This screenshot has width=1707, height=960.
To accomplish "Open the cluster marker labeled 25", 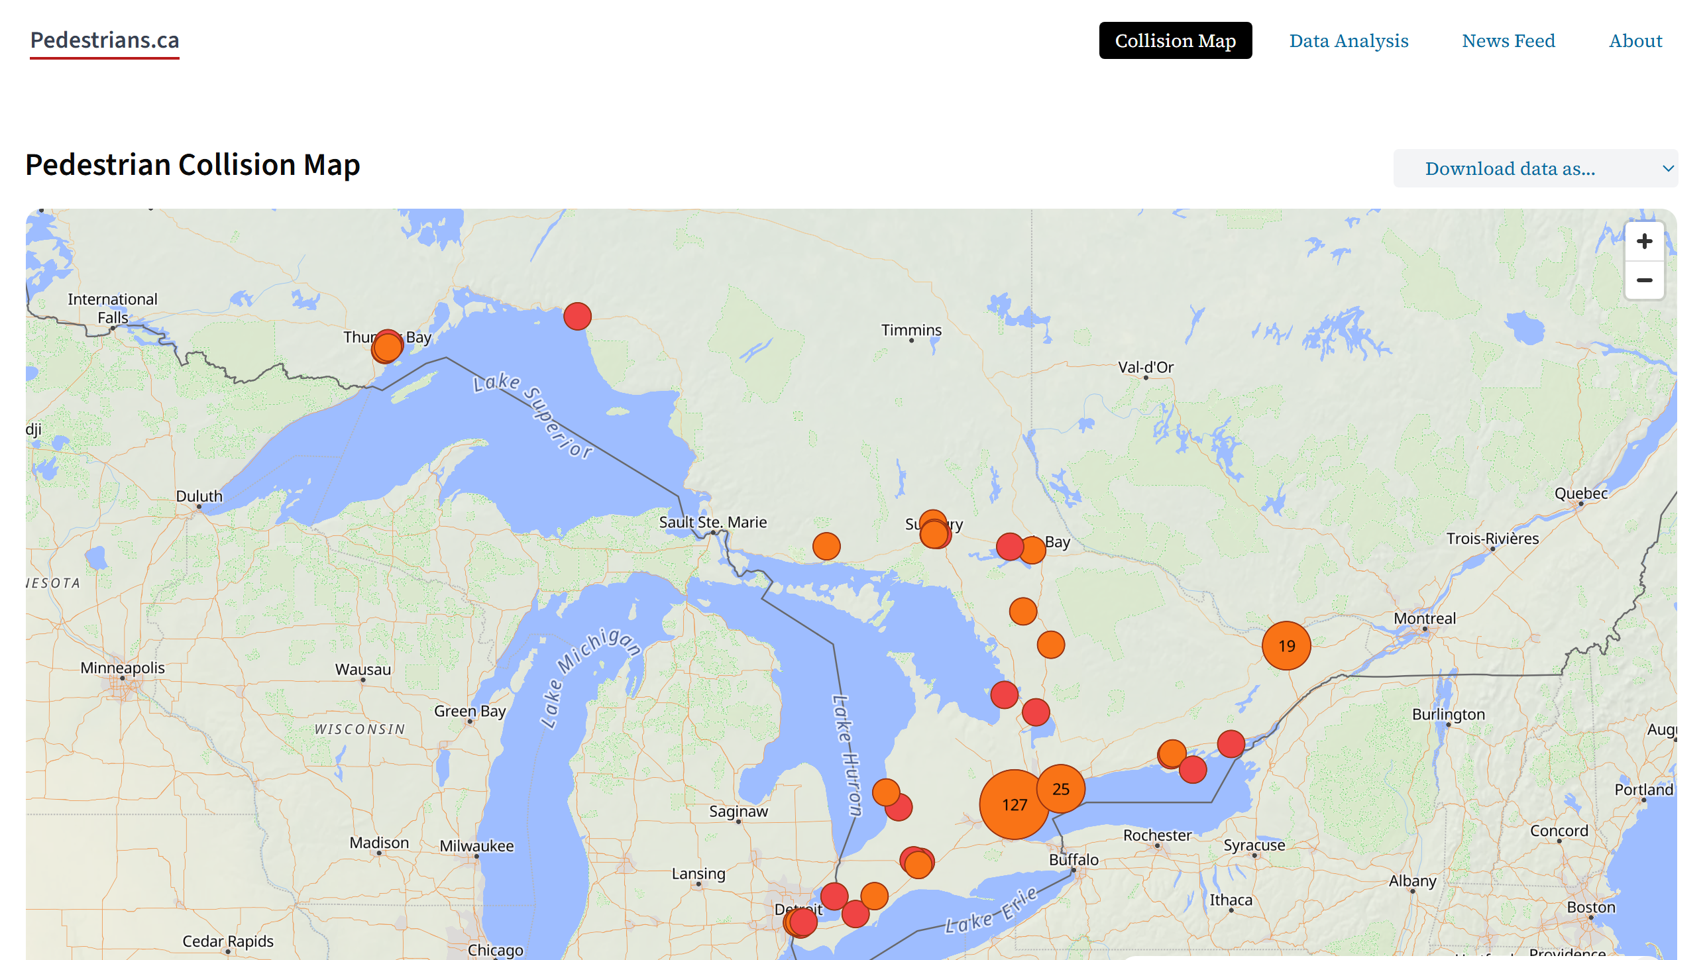I will (x=1060, y=788).
